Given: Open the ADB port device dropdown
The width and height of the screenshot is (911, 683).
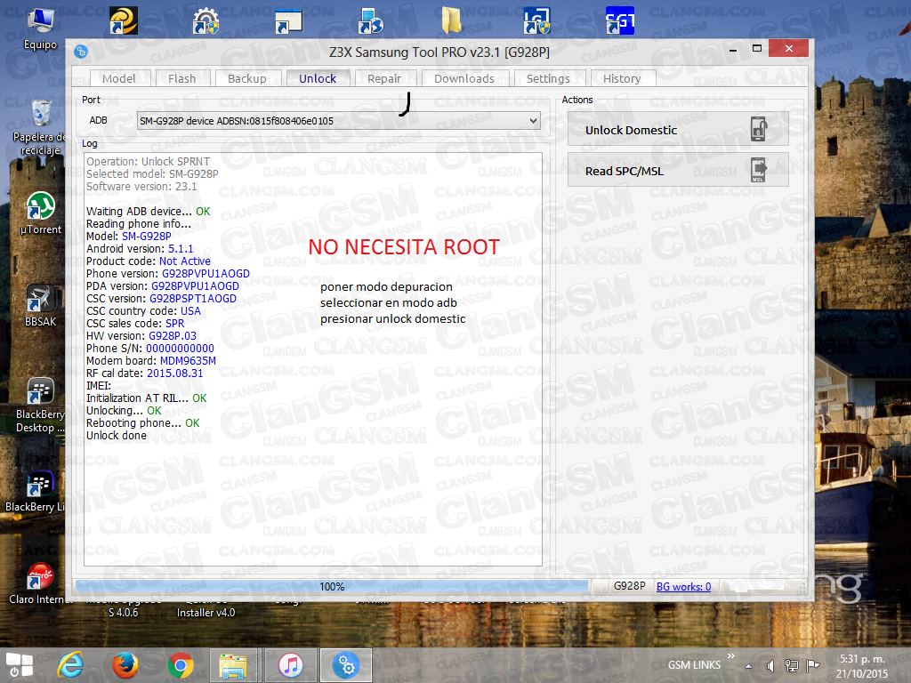Looking at the screenshot, I should (x=339, y=121).
